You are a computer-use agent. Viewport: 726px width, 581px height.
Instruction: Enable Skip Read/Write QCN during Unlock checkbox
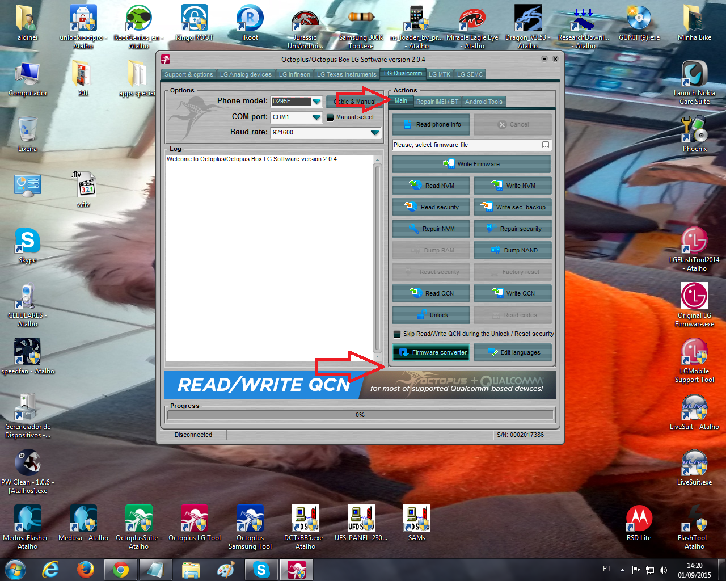tap(397, 334)
